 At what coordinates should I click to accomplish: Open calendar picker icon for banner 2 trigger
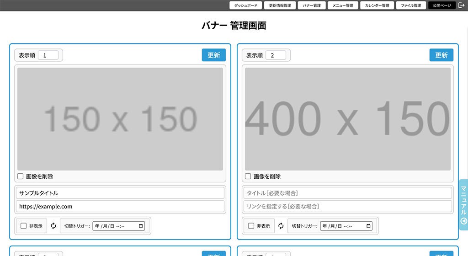[368, 226]
